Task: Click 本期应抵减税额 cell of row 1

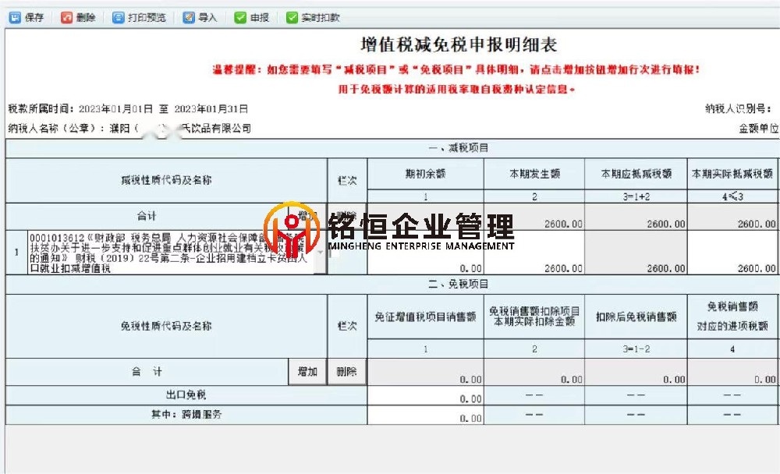Action: tap(636, 252)
